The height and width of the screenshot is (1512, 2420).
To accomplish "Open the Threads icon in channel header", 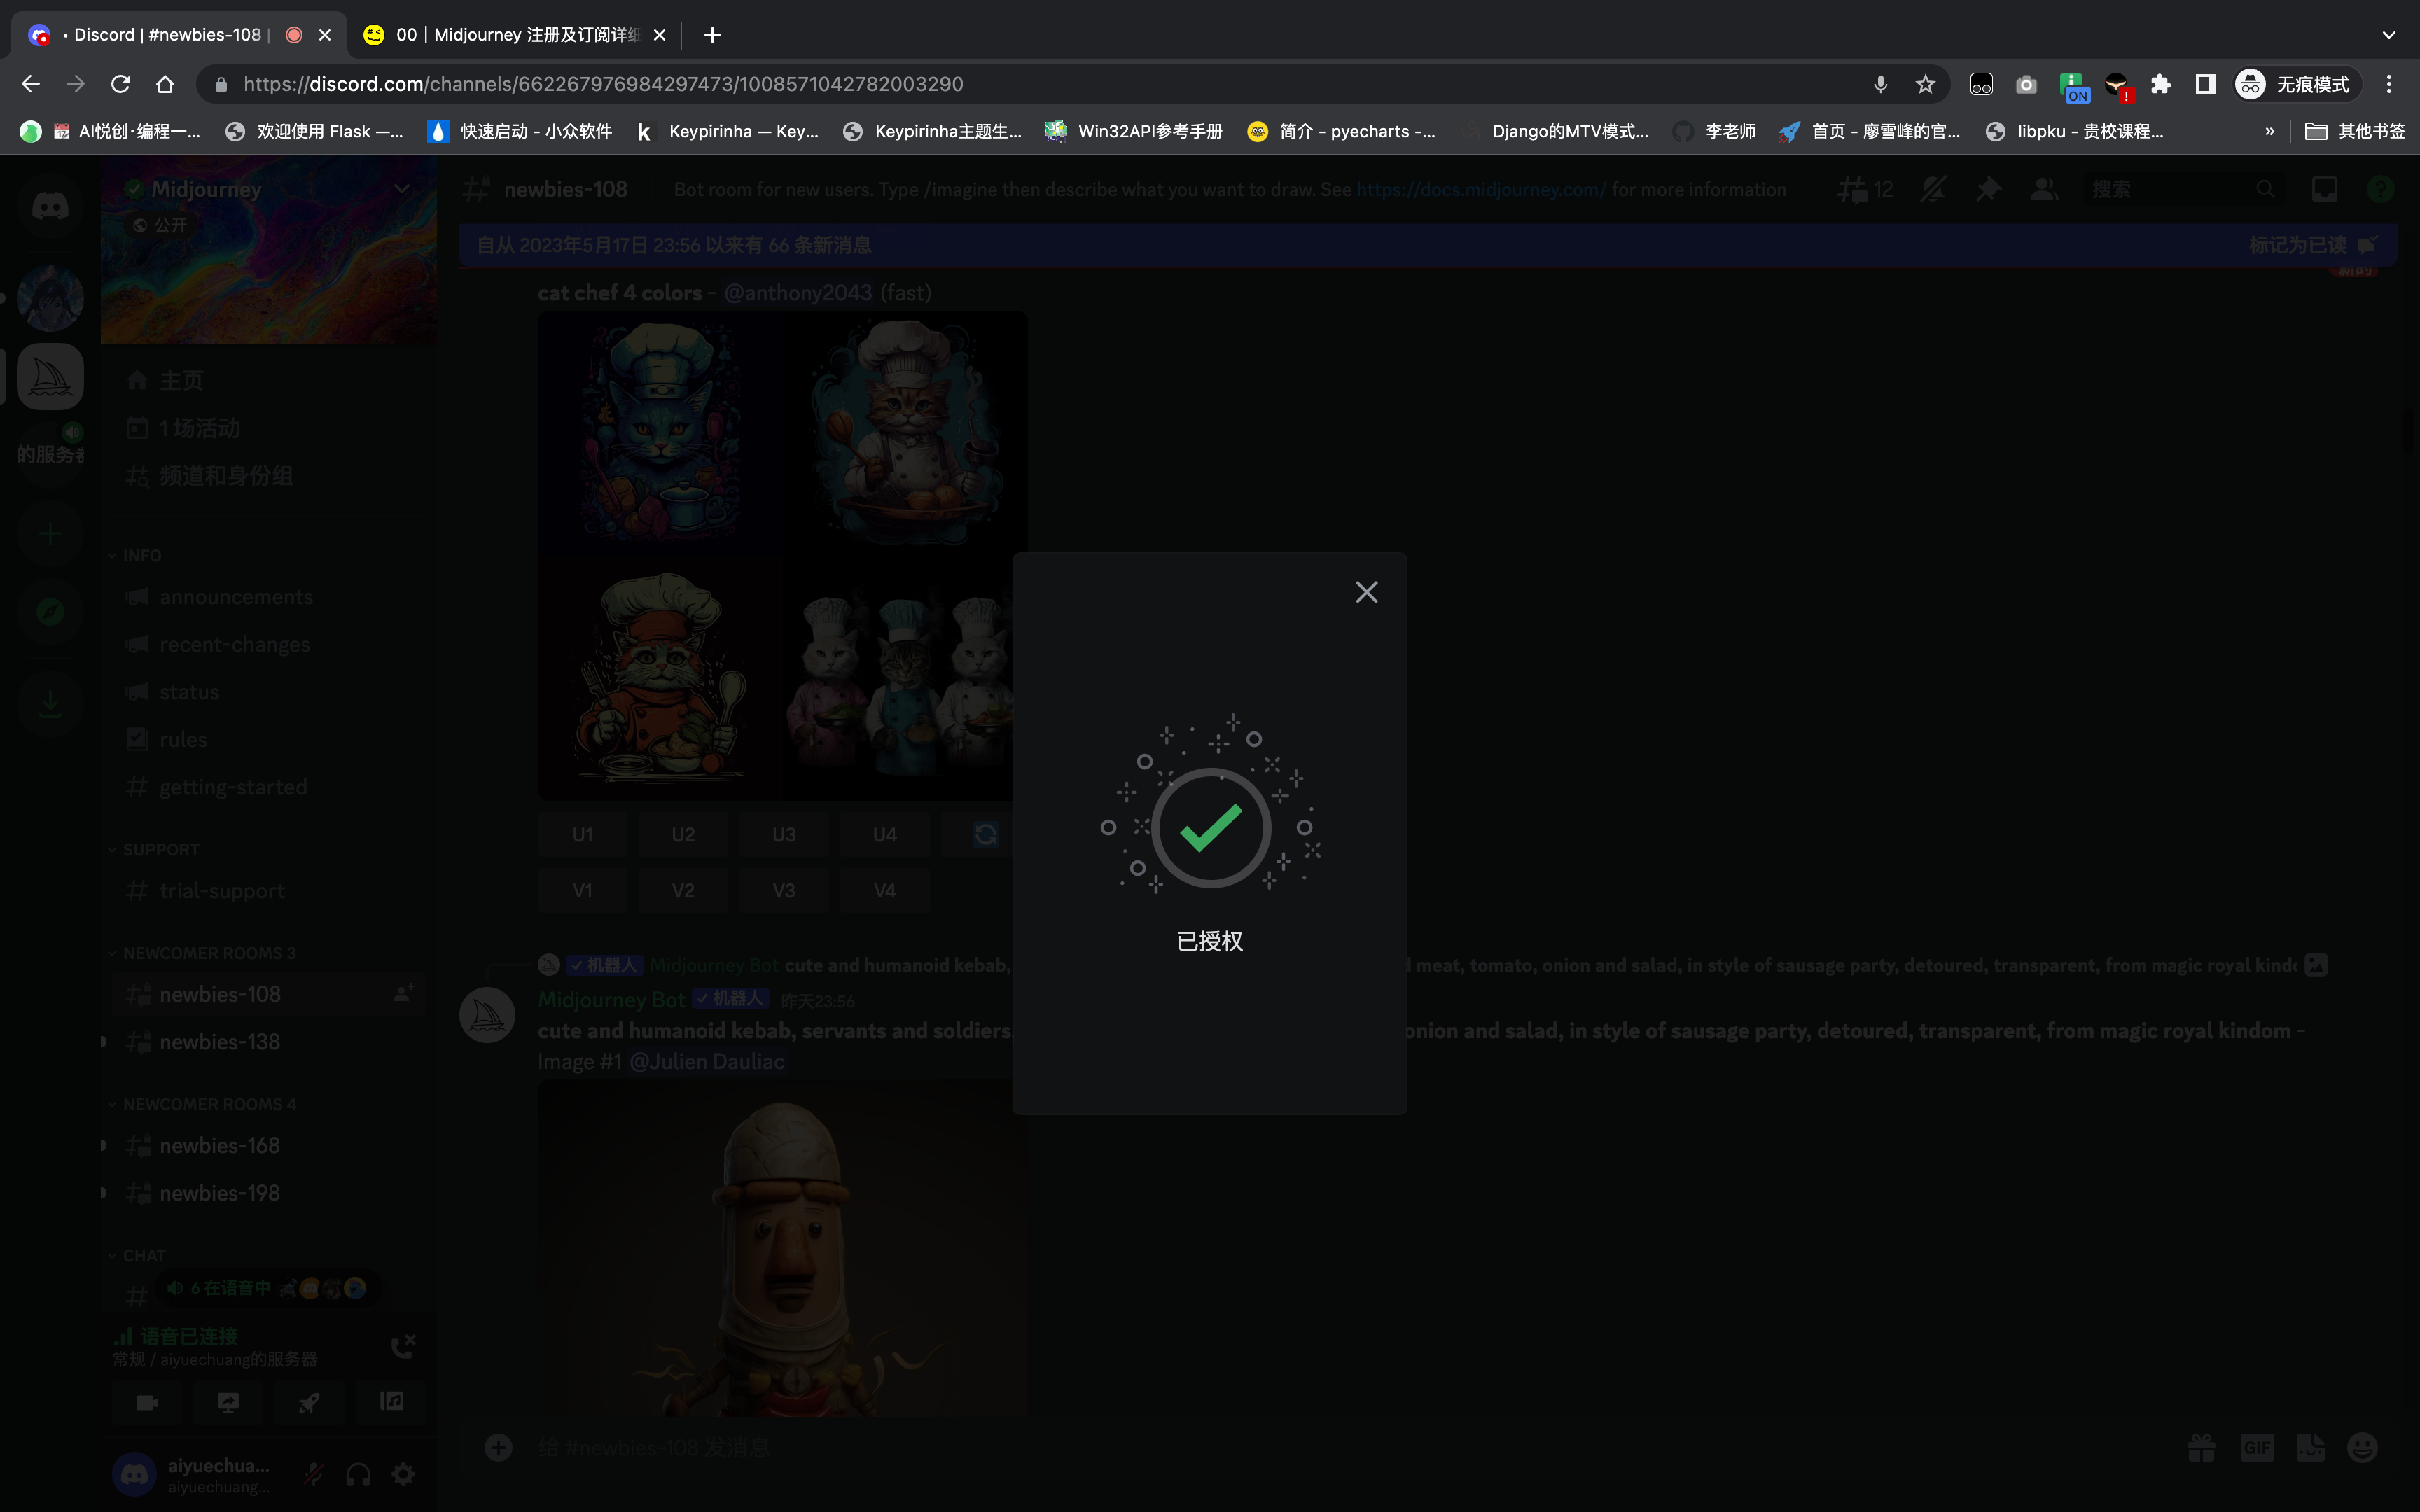I will click(1853, 189).
